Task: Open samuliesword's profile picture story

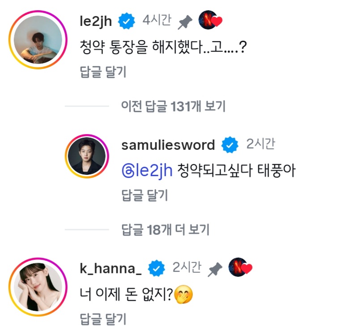Action: [x=87, y=157]
